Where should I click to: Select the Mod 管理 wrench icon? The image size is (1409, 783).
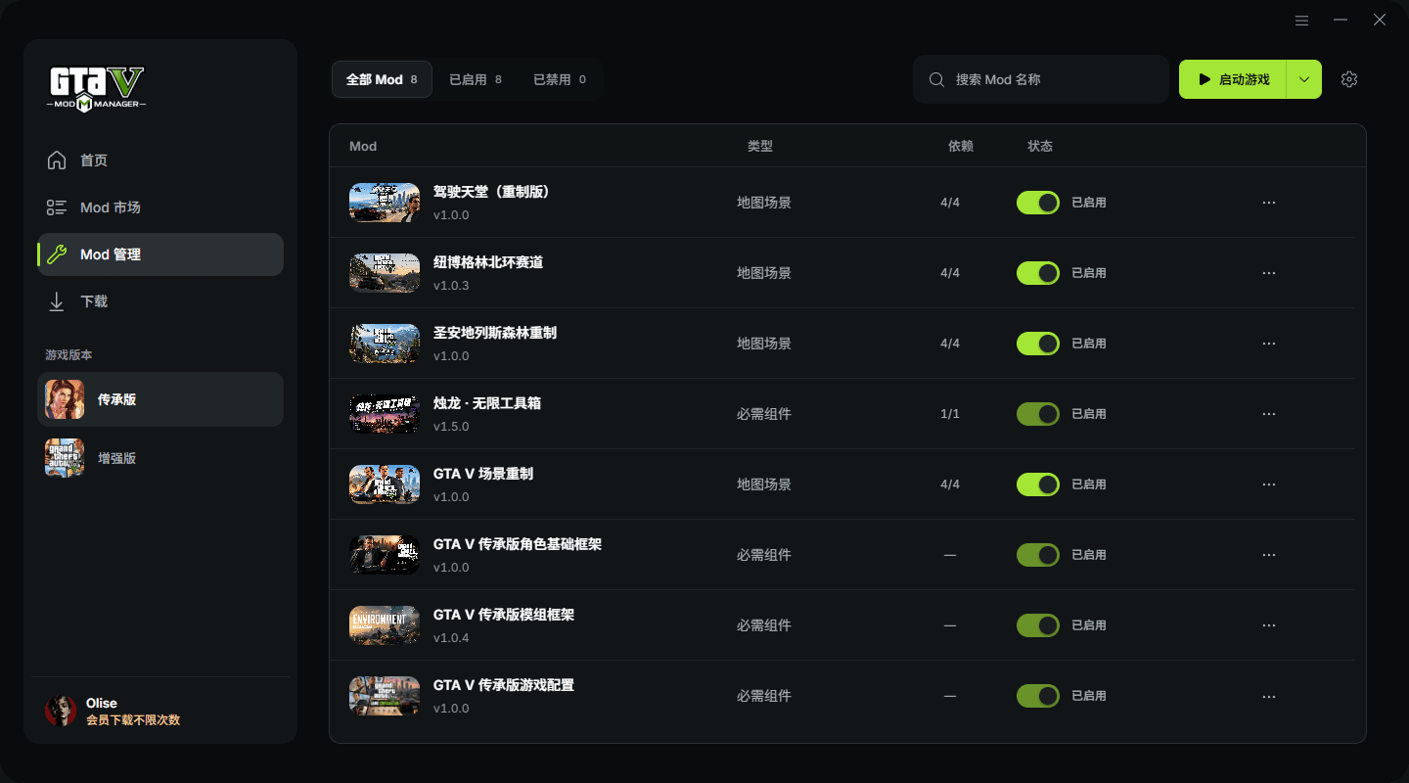point(57,254)
